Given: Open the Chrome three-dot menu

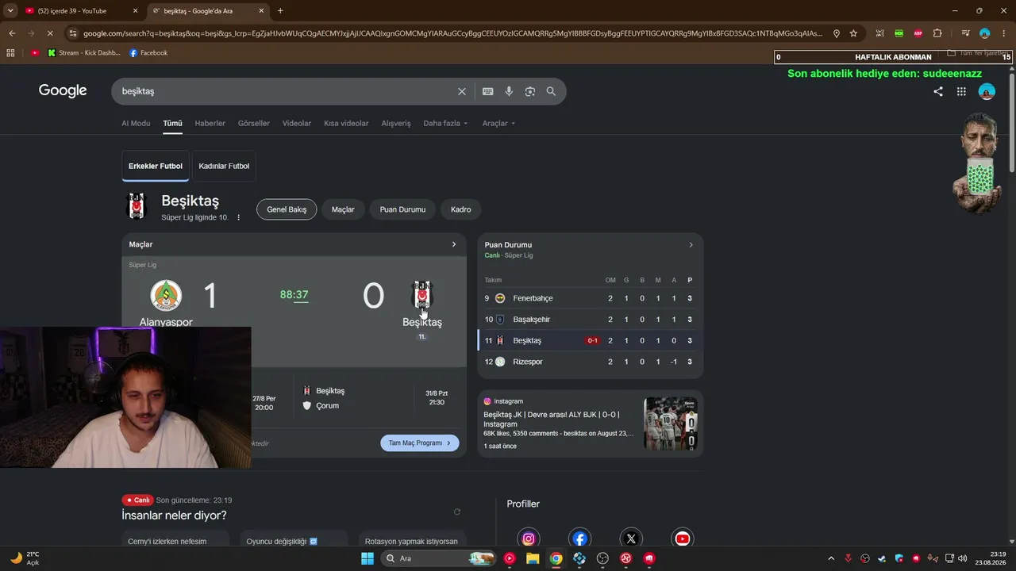Looking at the screenshot, I should tap(1003, 33).
